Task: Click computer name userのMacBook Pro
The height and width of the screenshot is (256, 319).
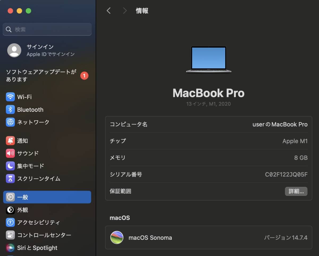Action: [x=280, y=124]
